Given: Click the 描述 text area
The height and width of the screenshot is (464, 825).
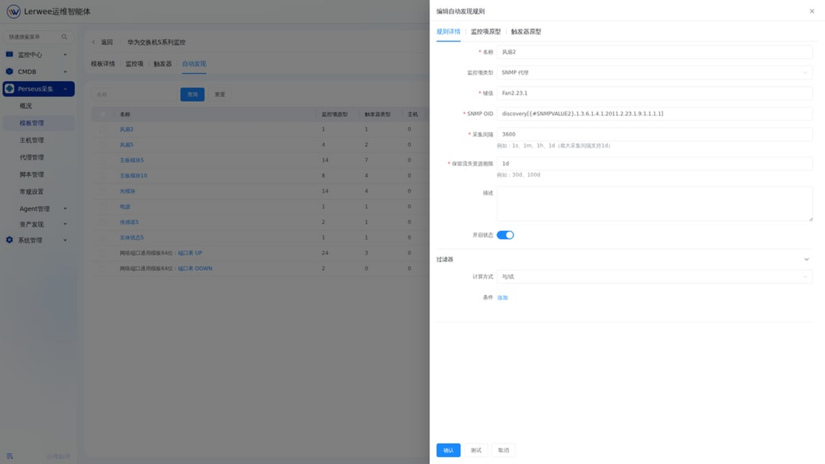Looking at the screenshot, I should (x=654, y=204).
